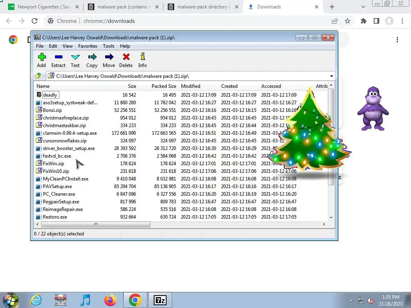Screen dimensions: 411x308
Task: Click the Chrome forward arrow
Action: tap(22, 21)
